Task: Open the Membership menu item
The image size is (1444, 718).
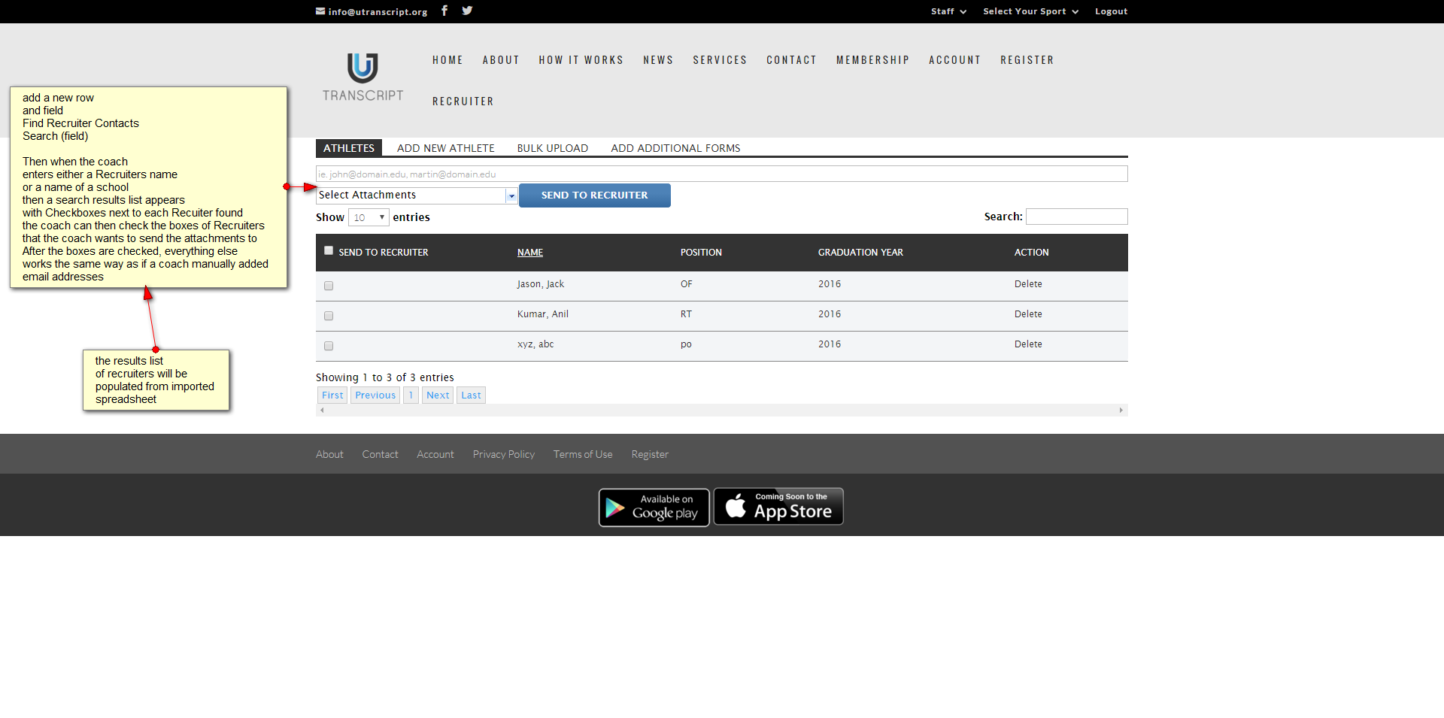Action: [872, 60]
